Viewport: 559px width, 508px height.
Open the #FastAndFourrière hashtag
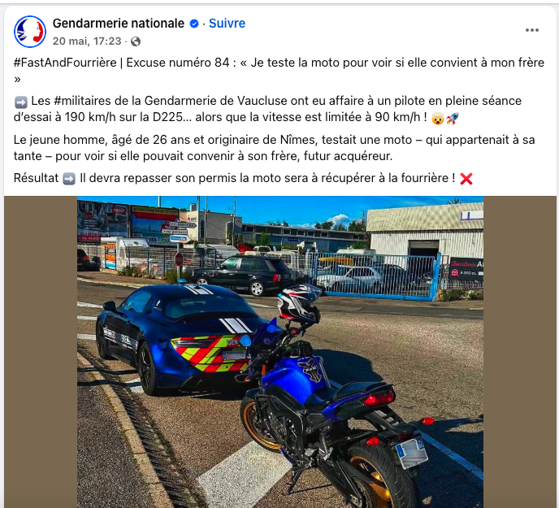coord(65,63)
